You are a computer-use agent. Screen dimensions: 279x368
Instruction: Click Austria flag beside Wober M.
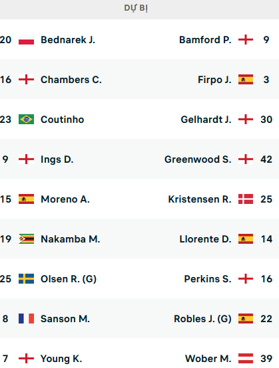[246, 359]
